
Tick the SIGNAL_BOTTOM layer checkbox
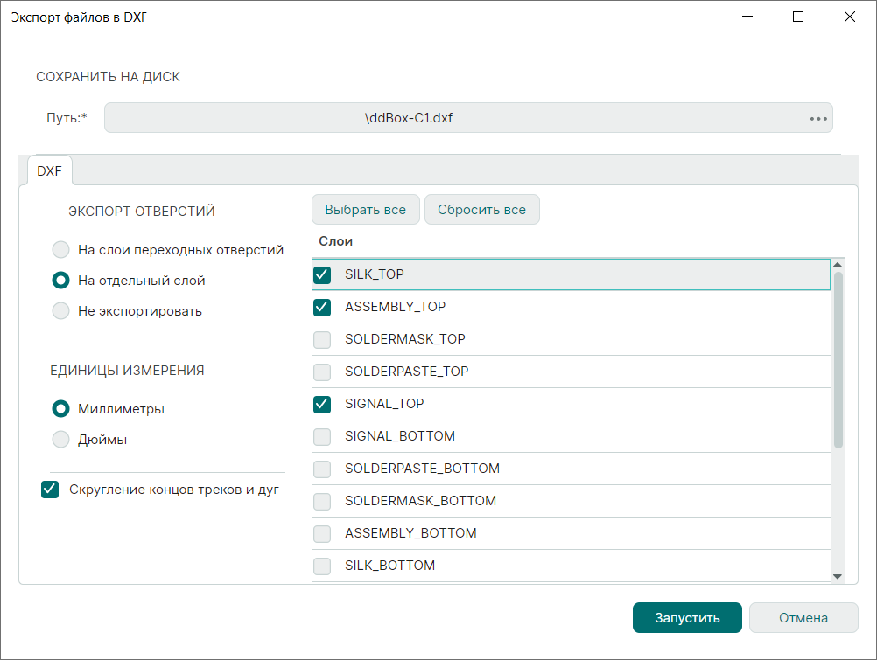[322, 436]
